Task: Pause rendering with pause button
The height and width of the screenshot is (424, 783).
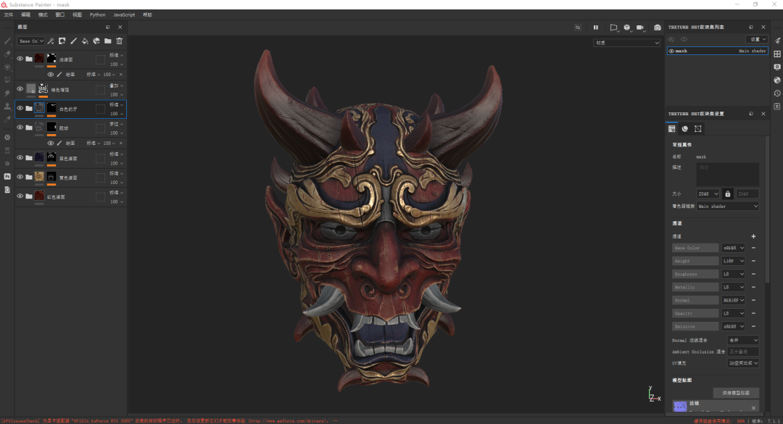Action: click(x=596, y=28)
